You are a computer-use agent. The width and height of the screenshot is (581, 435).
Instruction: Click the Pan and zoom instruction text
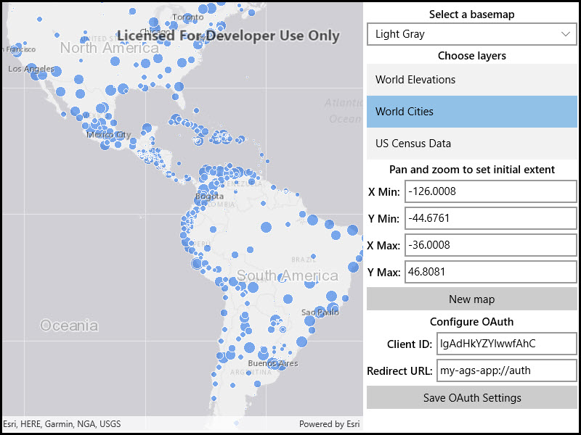(x=471, y=170)
